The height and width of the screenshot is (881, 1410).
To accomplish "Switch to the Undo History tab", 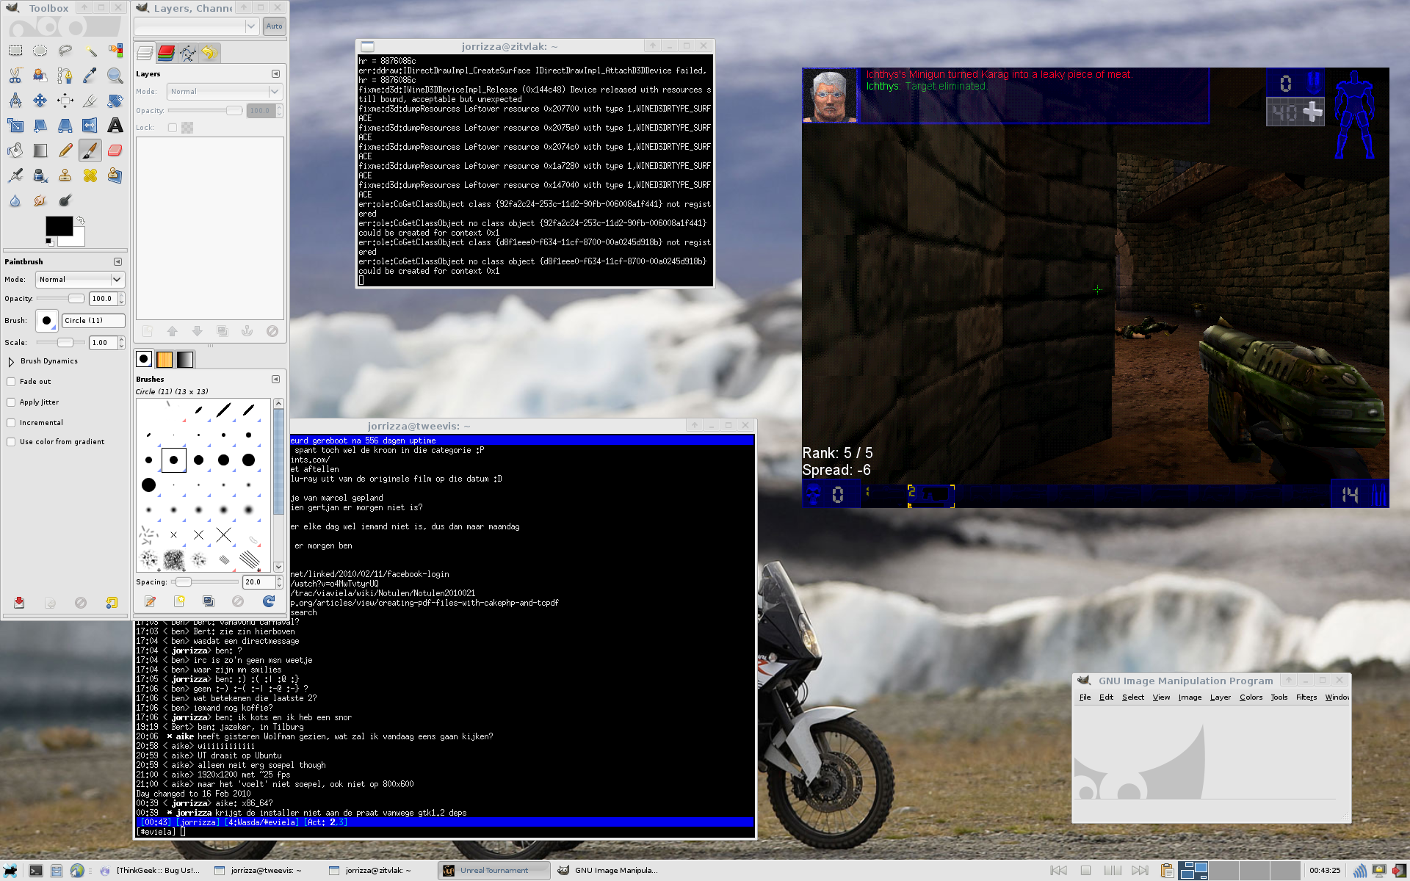I will tap(209, 53).
